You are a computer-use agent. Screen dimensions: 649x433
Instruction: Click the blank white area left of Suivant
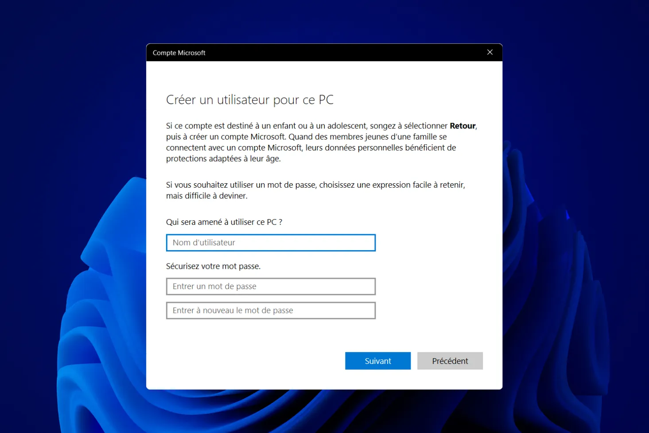click(248, 361)
